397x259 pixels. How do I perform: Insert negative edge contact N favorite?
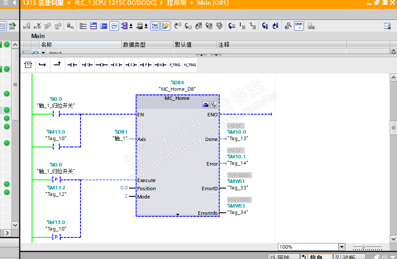[160, 65]
